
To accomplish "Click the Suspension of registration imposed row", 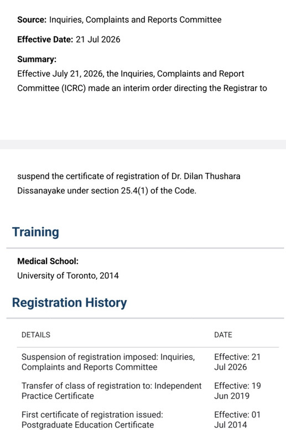I will pos(148,362).
